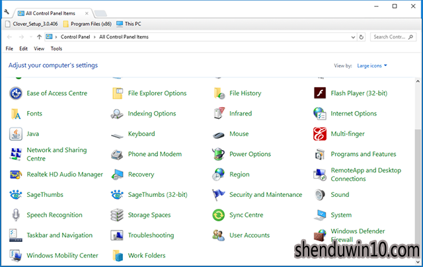Launch the Java control panel icon
The height and width of the screenshot is (267, 423).
[16, 133]
